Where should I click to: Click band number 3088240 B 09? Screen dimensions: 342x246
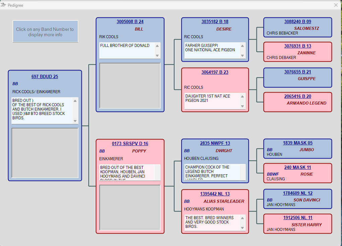pyautogui.click(x=298, y=22)
